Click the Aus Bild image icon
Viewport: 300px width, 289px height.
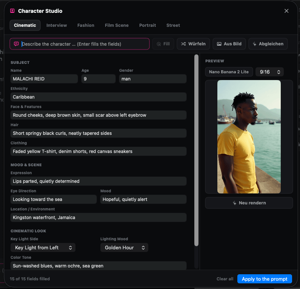pos(219,44)
